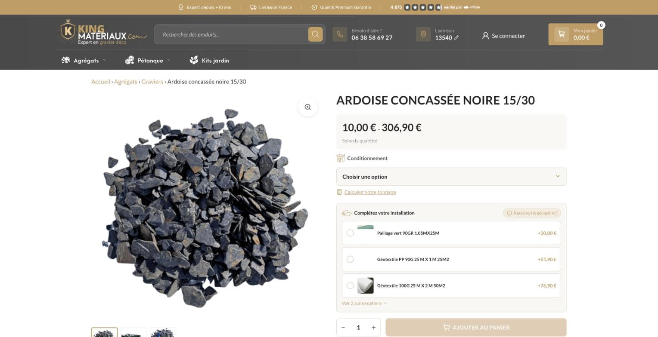The height and width of the screenshot is (337, 658).
Task: Click the Conditionnement bag icon
Action: [x=341, y=158]
